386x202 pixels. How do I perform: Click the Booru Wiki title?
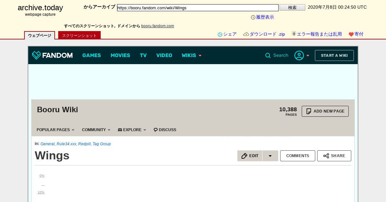(x=58, y=110)
